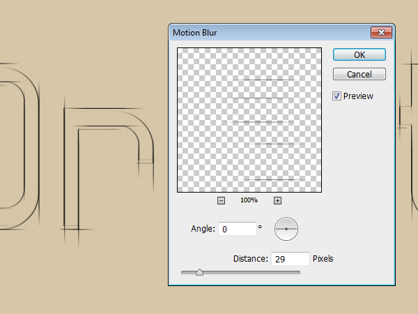Image resolution: width=418 pixels, height=314 pixels.
Task: Focus the Distance value input field
Action: tap(289, 259)
